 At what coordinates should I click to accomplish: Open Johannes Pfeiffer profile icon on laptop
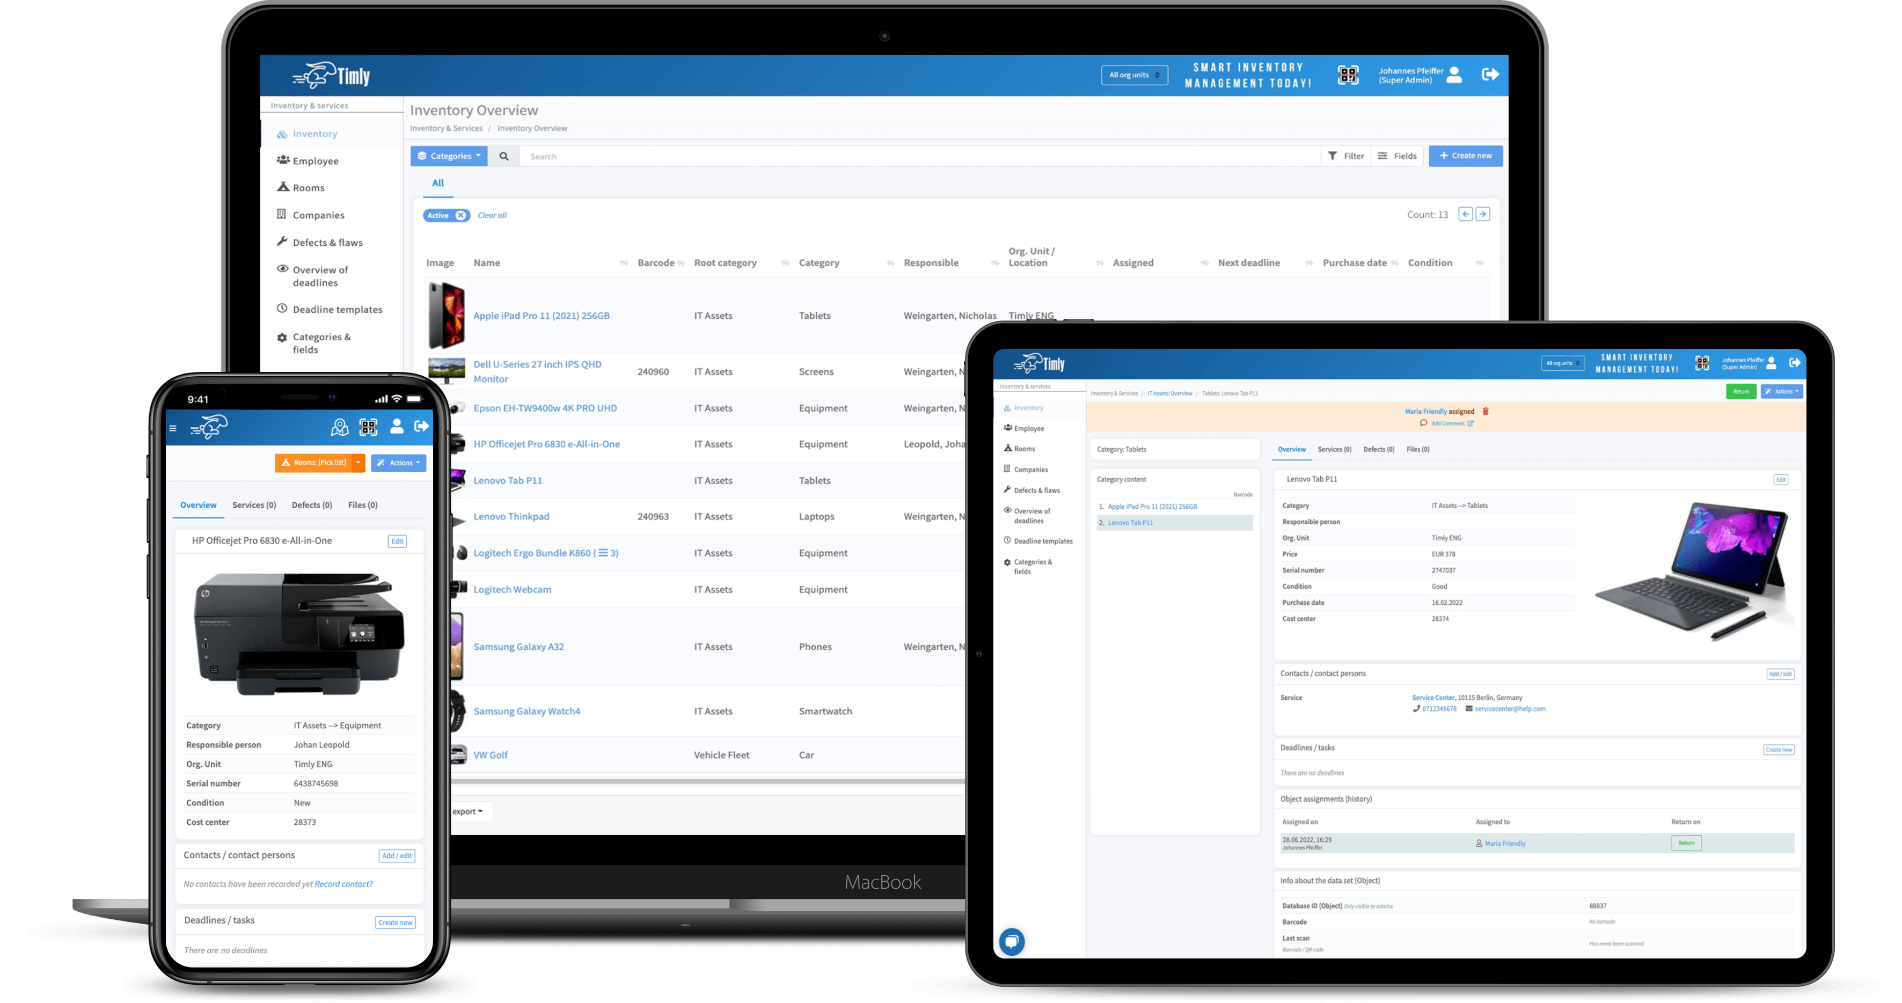1454,75
